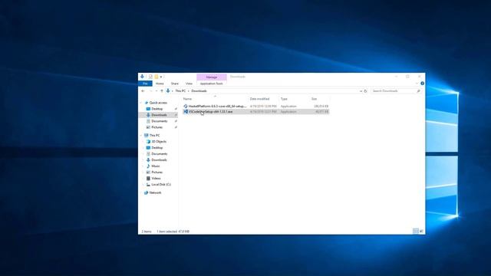Open the Customize Quick Access Toolbar dropdown

coord(161,77)
